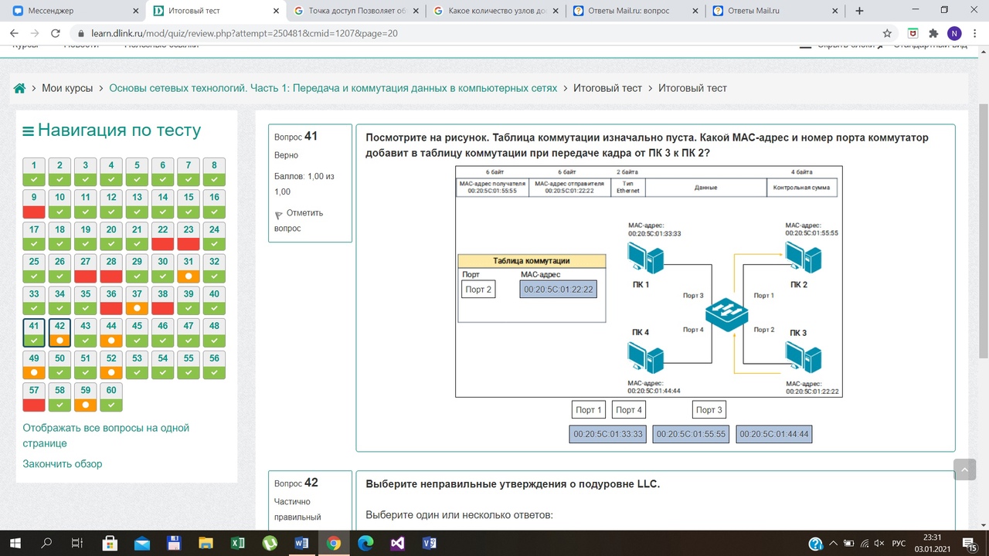Open Chrome three-dot menu
Screen dimensions: 989x556
(x=975, y=33)
